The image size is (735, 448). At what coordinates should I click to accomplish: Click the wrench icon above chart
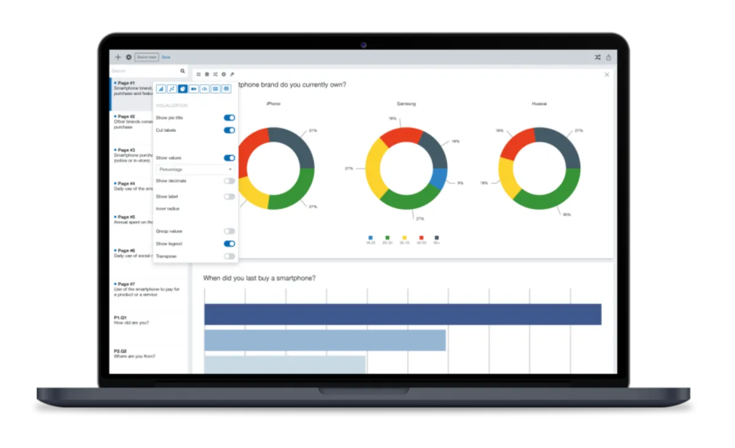[x=232, y=74]
